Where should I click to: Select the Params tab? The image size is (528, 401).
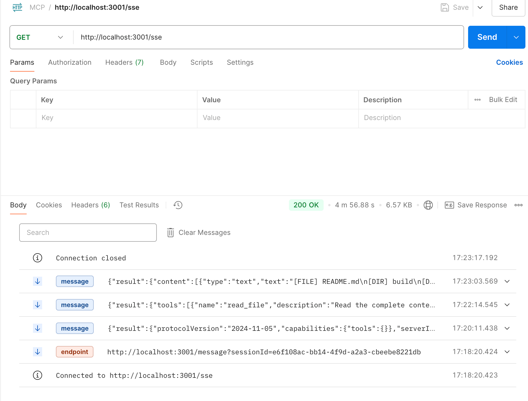coord(22,62)
